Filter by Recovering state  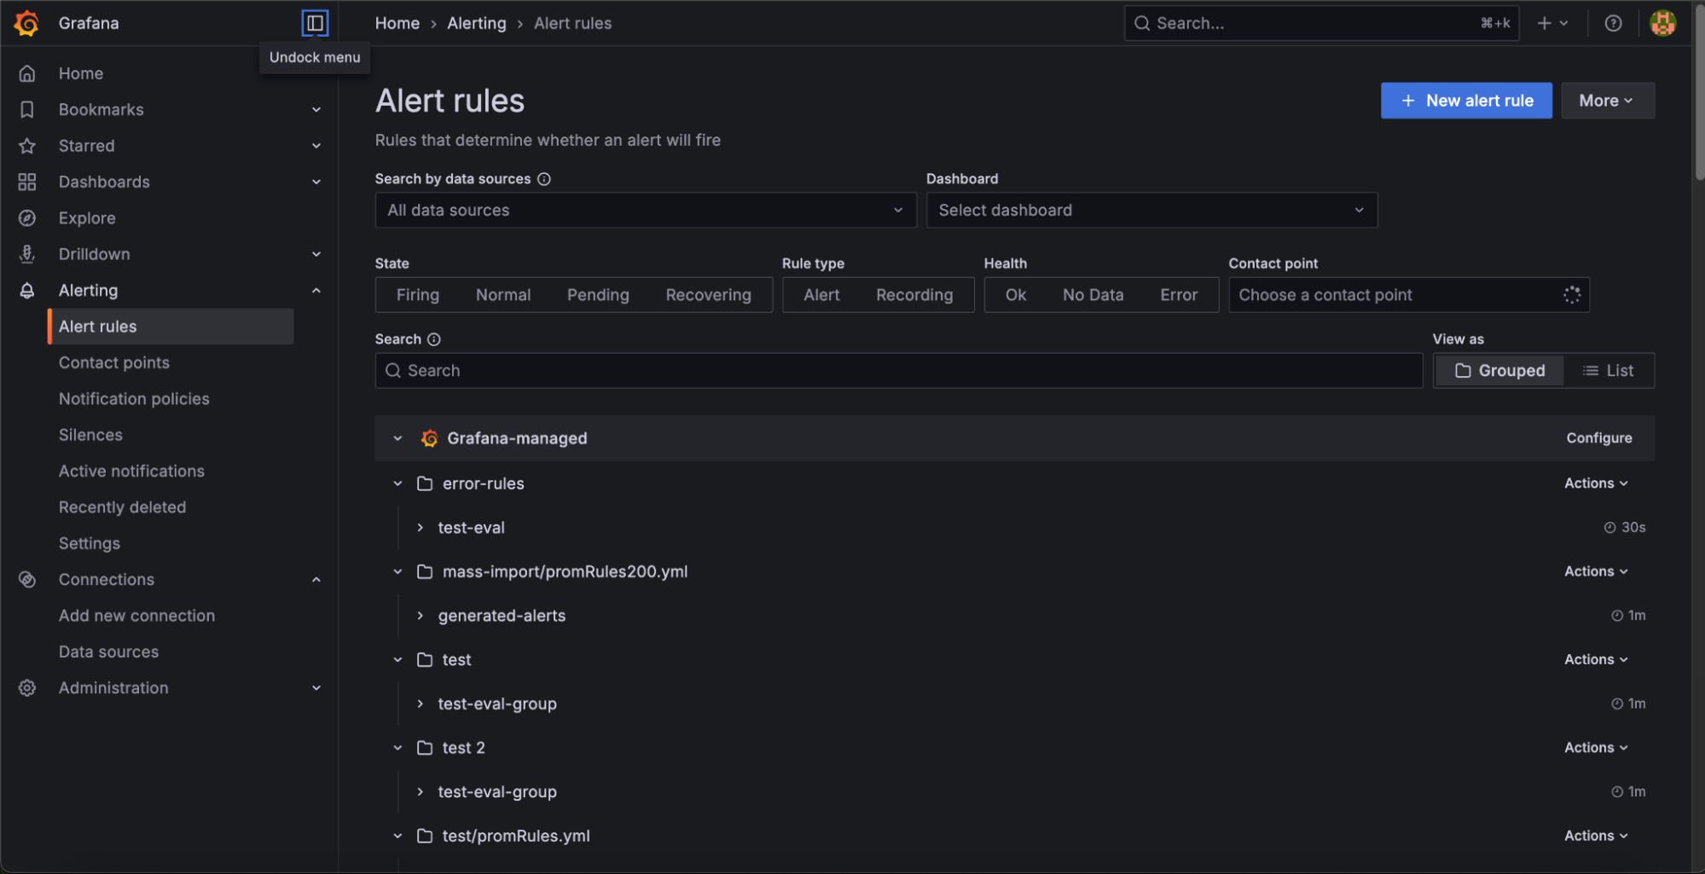click(709, 295)
